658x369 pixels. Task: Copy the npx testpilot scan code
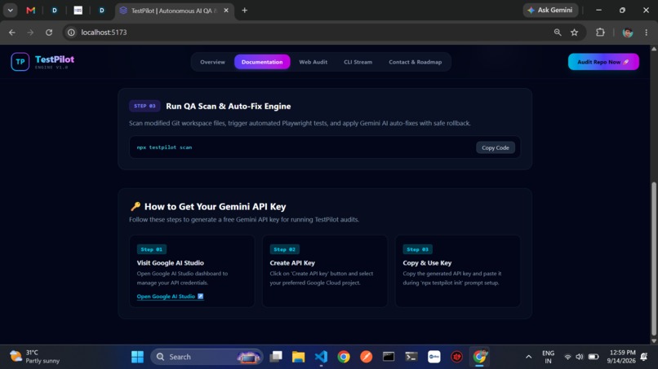[496, 147]
